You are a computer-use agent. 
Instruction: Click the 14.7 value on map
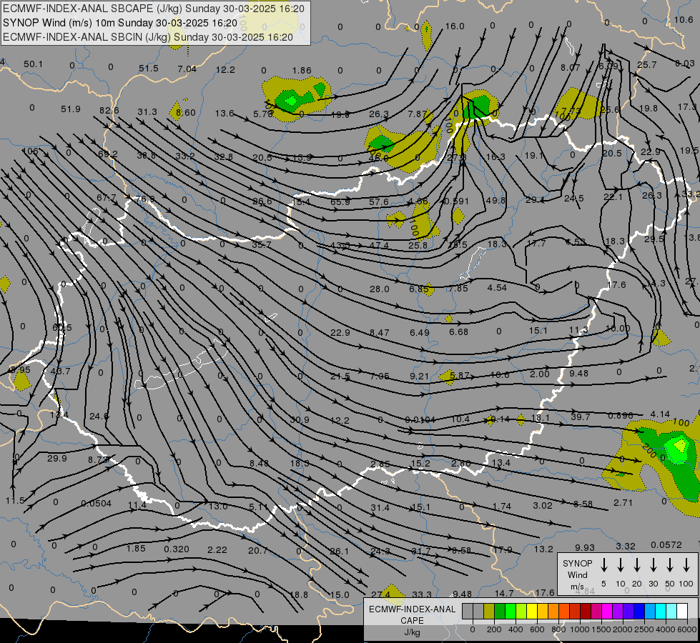pyautogui.click(x=504, y=593)
